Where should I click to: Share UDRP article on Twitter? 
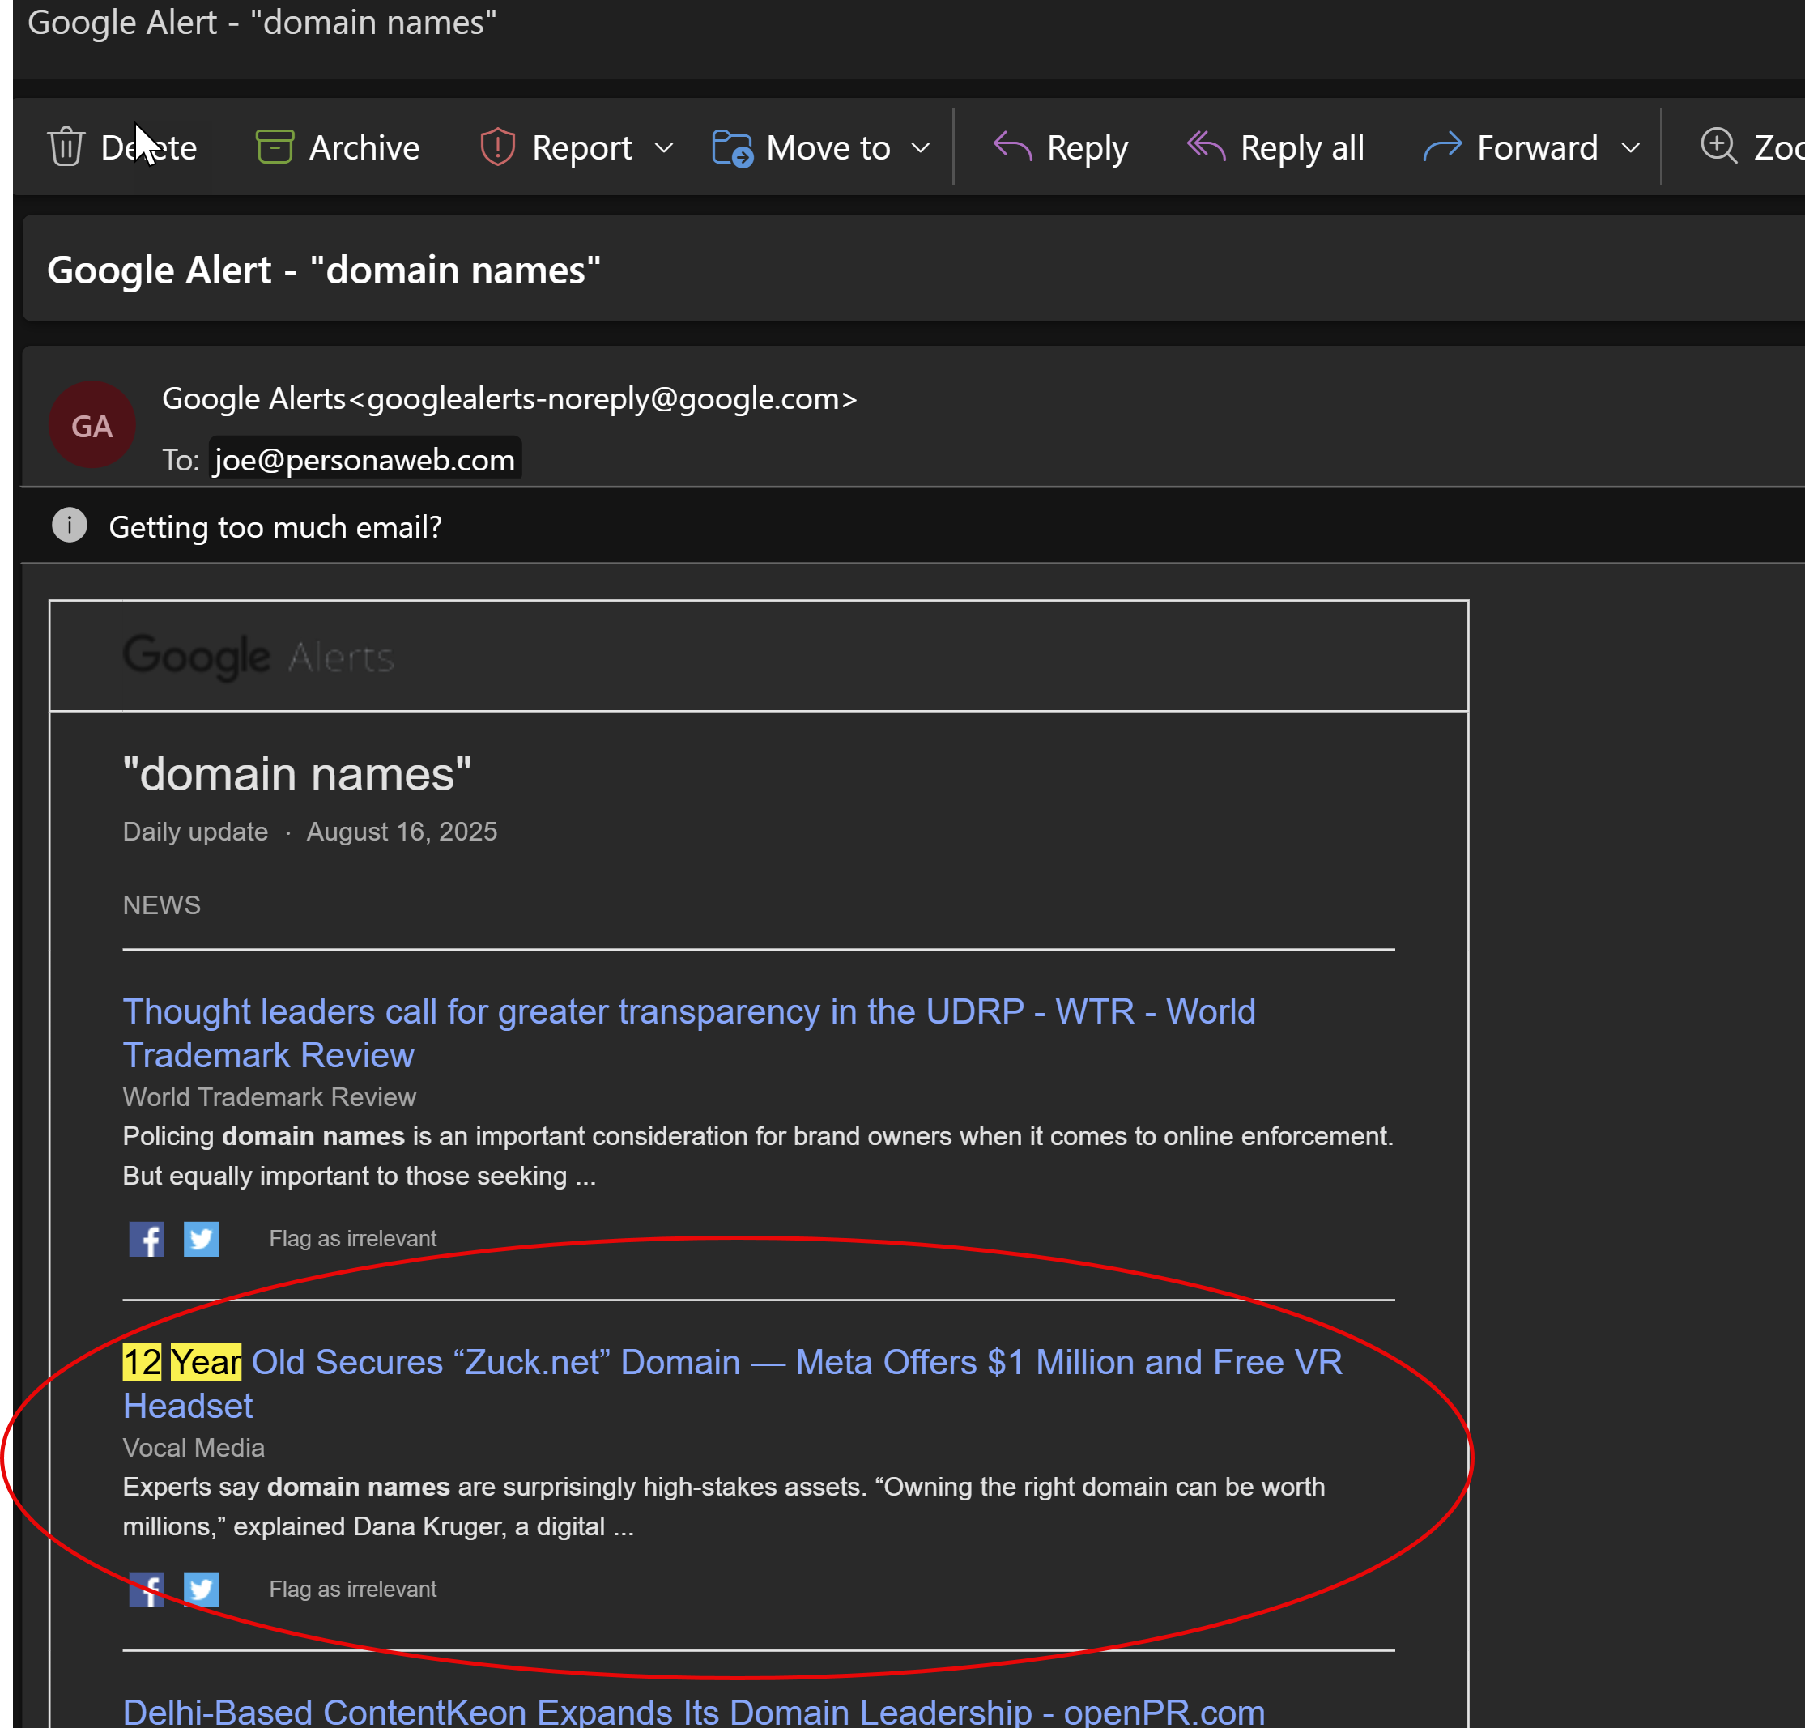(201, 1239)
